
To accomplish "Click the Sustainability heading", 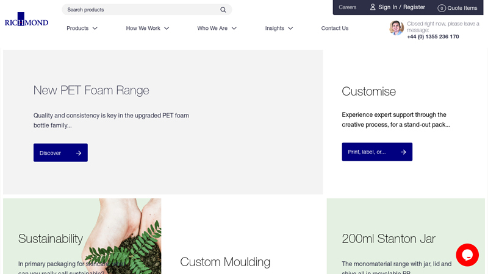I will point(51,239).
